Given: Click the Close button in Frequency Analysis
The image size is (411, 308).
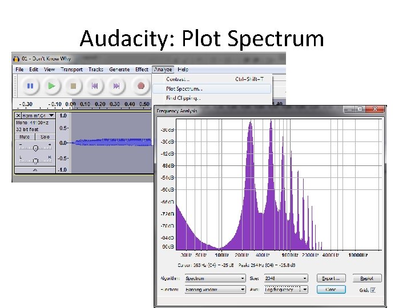Looking at the screenshot, I should [331, 289].
